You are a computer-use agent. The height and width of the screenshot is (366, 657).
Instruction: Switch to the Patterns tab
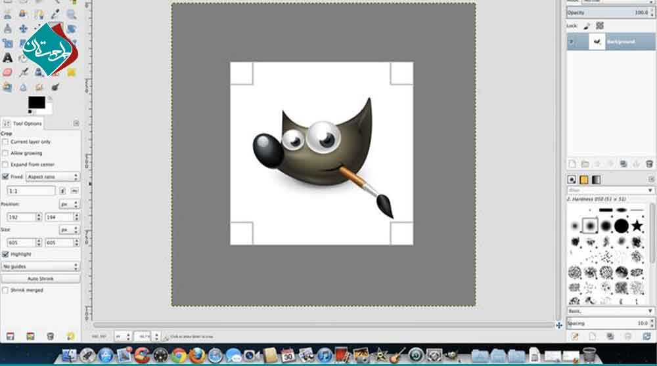(x=583, y=180)
